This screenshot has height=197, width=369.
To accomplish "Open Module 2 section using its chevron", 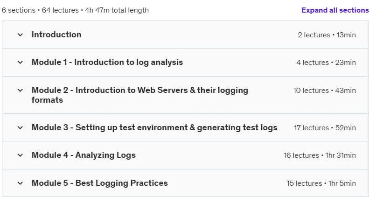I will 20,90.
